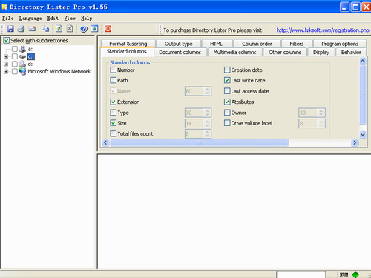Screen dimensions: 371x278
Task: Enable the Type column checkbox
Action: tap(114, 113)
